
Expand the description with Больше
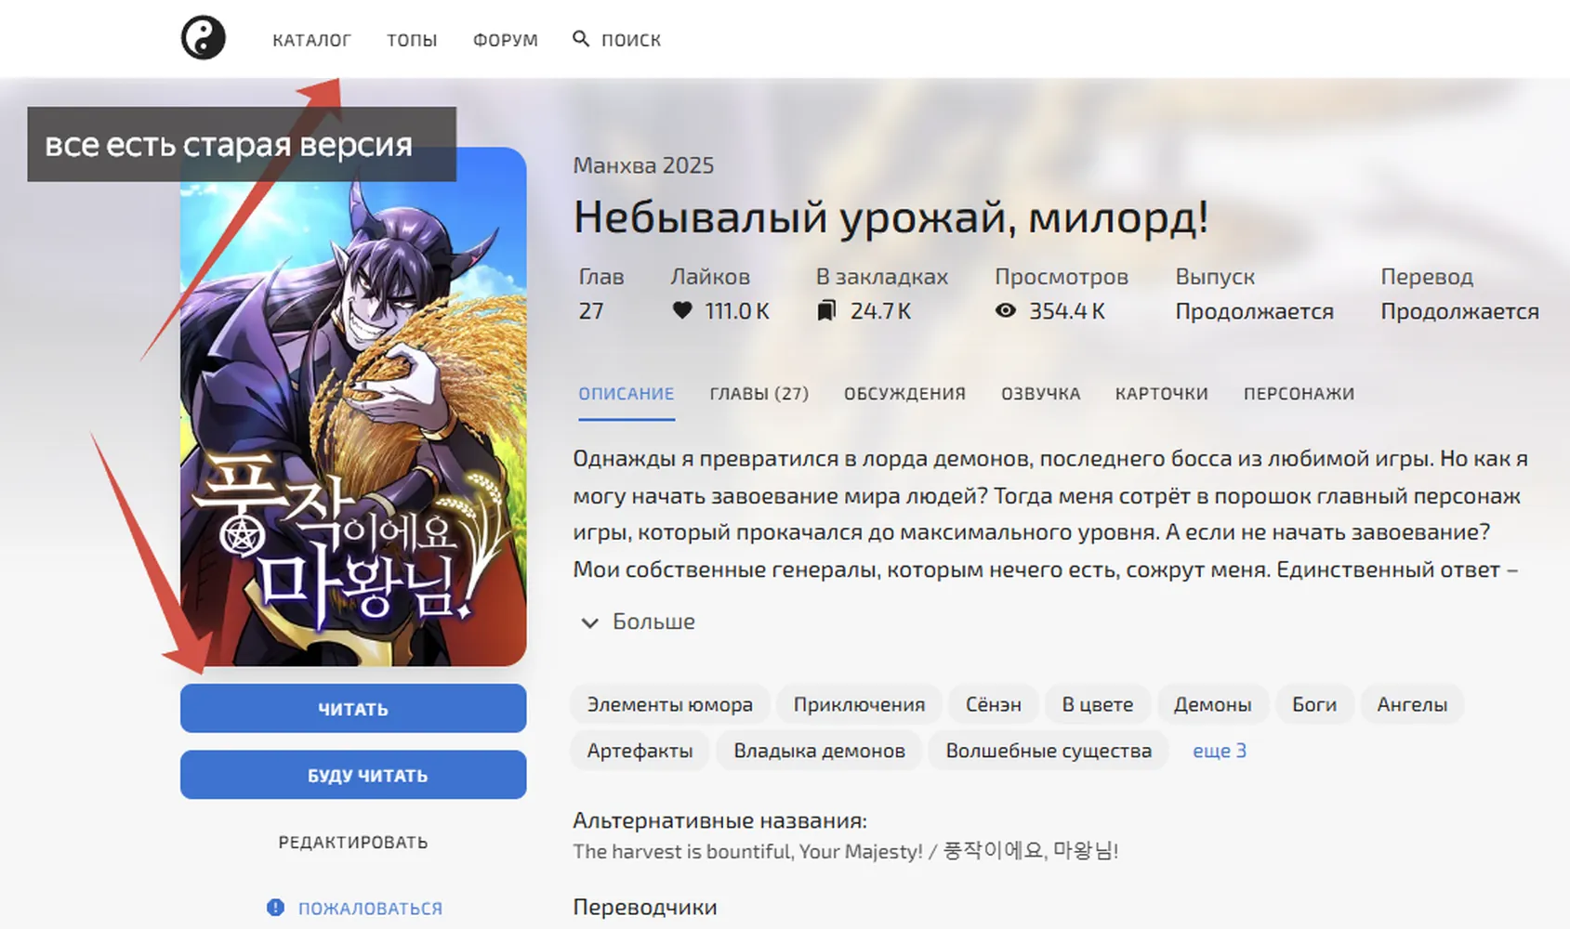tap(638, 622)
